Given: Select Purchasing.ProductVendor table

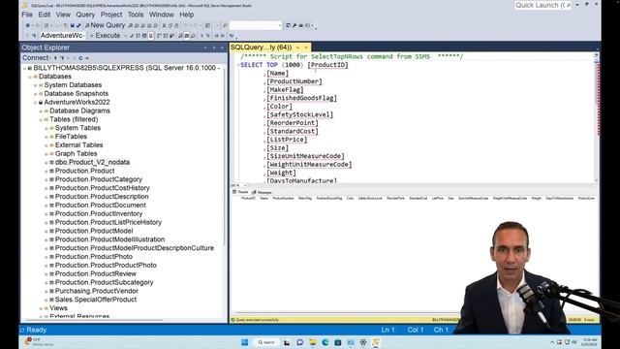Looking at the screenshot, I should (x=97, y=291).
